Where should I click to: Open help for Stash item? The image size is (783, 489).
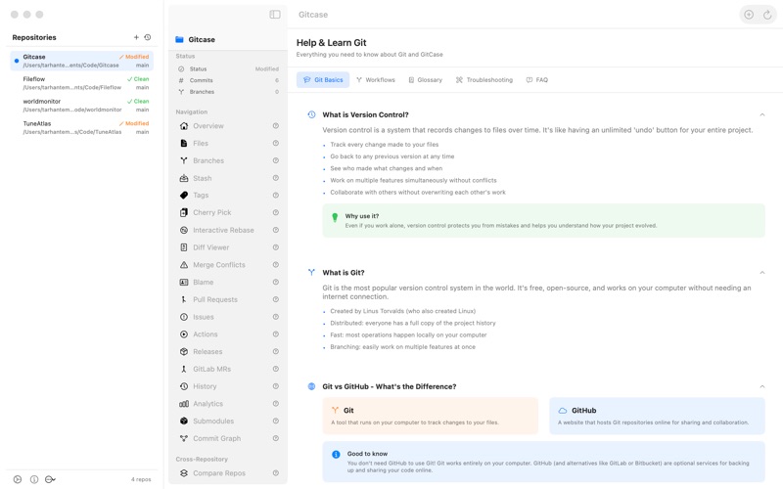click(x=276, y=178)
